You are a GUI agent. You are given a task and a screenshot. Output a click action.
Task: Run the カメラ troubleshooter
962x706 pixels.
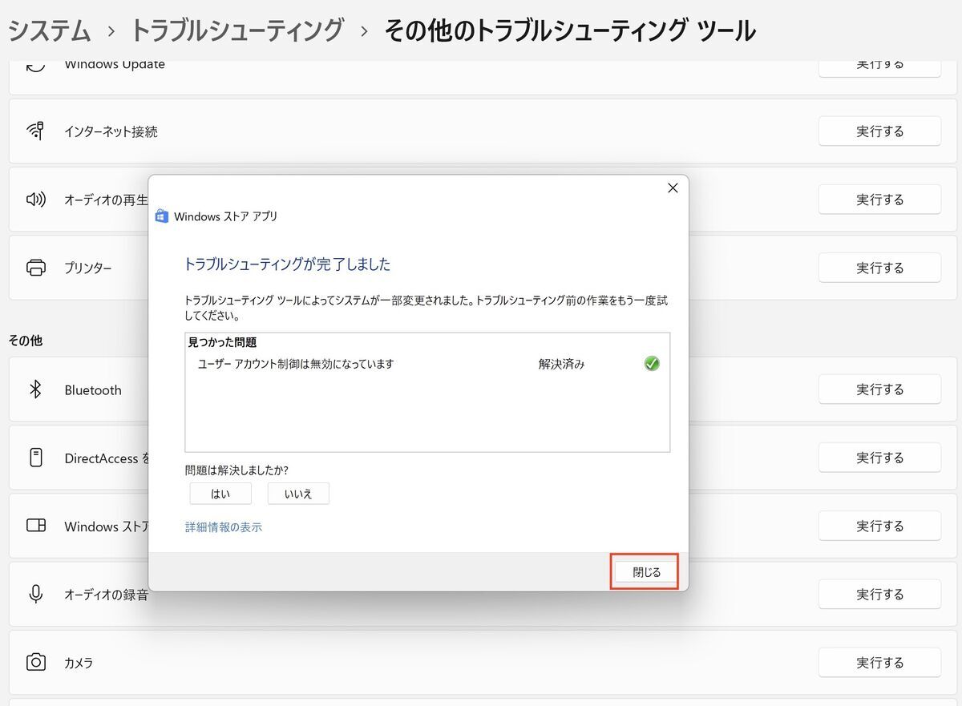click(x=879, y=663)
